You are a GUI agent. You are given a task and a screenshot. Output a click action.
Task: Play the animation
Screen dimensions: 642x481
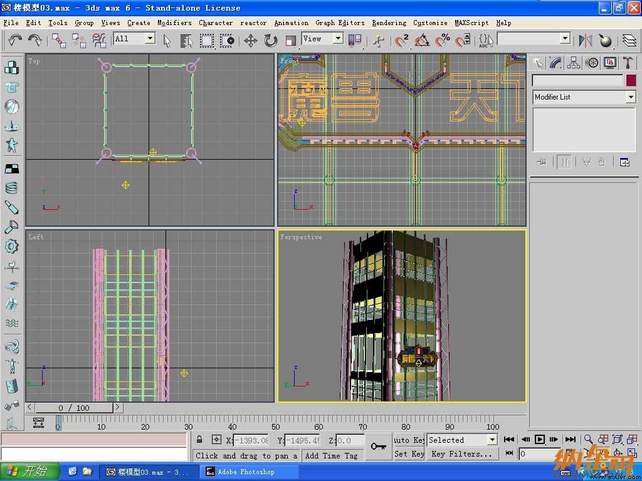[x=540, y=439]
